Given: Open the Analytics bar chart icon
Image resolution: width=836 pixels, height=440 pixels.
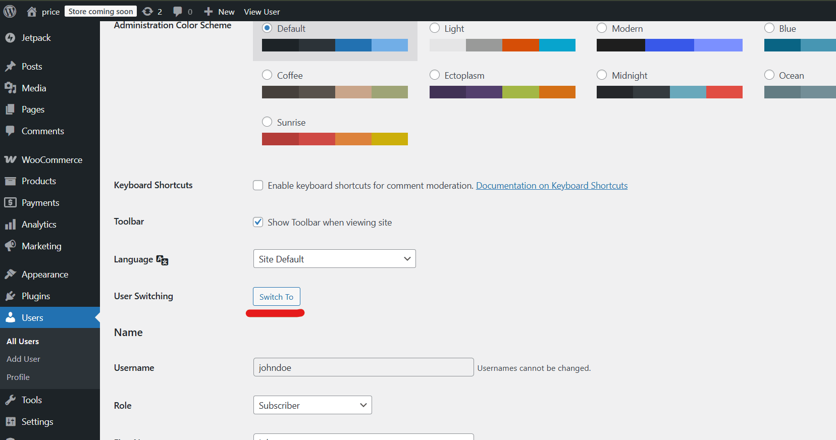Looking at the screenshot, I should [10, 225].
